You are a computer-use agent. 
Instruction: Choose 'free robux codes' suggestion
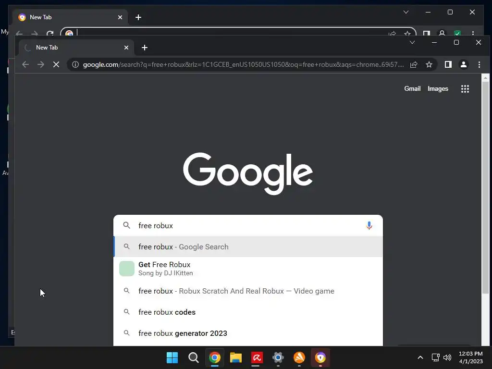click(x=248, y=312)
